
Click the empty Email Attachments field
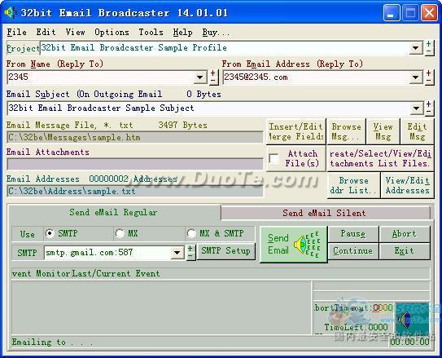click(135, 164)
